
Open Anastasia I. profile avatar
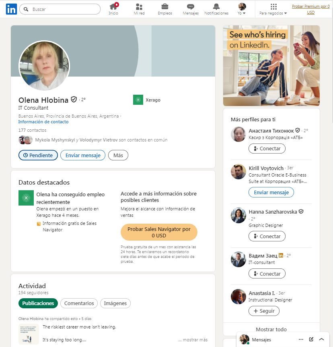coord(238,297)
